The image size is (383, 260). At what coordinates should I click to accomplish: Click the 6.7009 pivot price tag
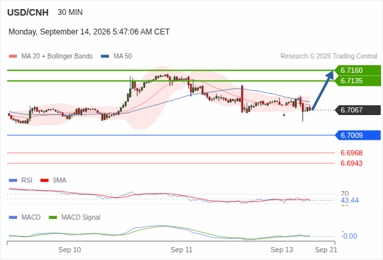(358, 135)
